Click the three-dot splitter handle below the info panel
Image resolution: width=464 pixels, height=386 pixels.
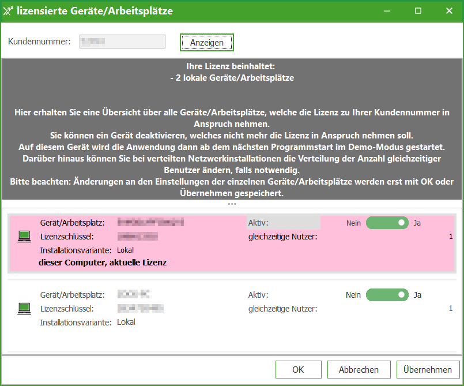(x=232, y=204)
